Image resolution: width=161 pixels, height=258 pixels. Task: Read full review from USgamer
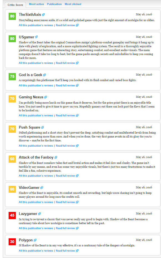67,63
